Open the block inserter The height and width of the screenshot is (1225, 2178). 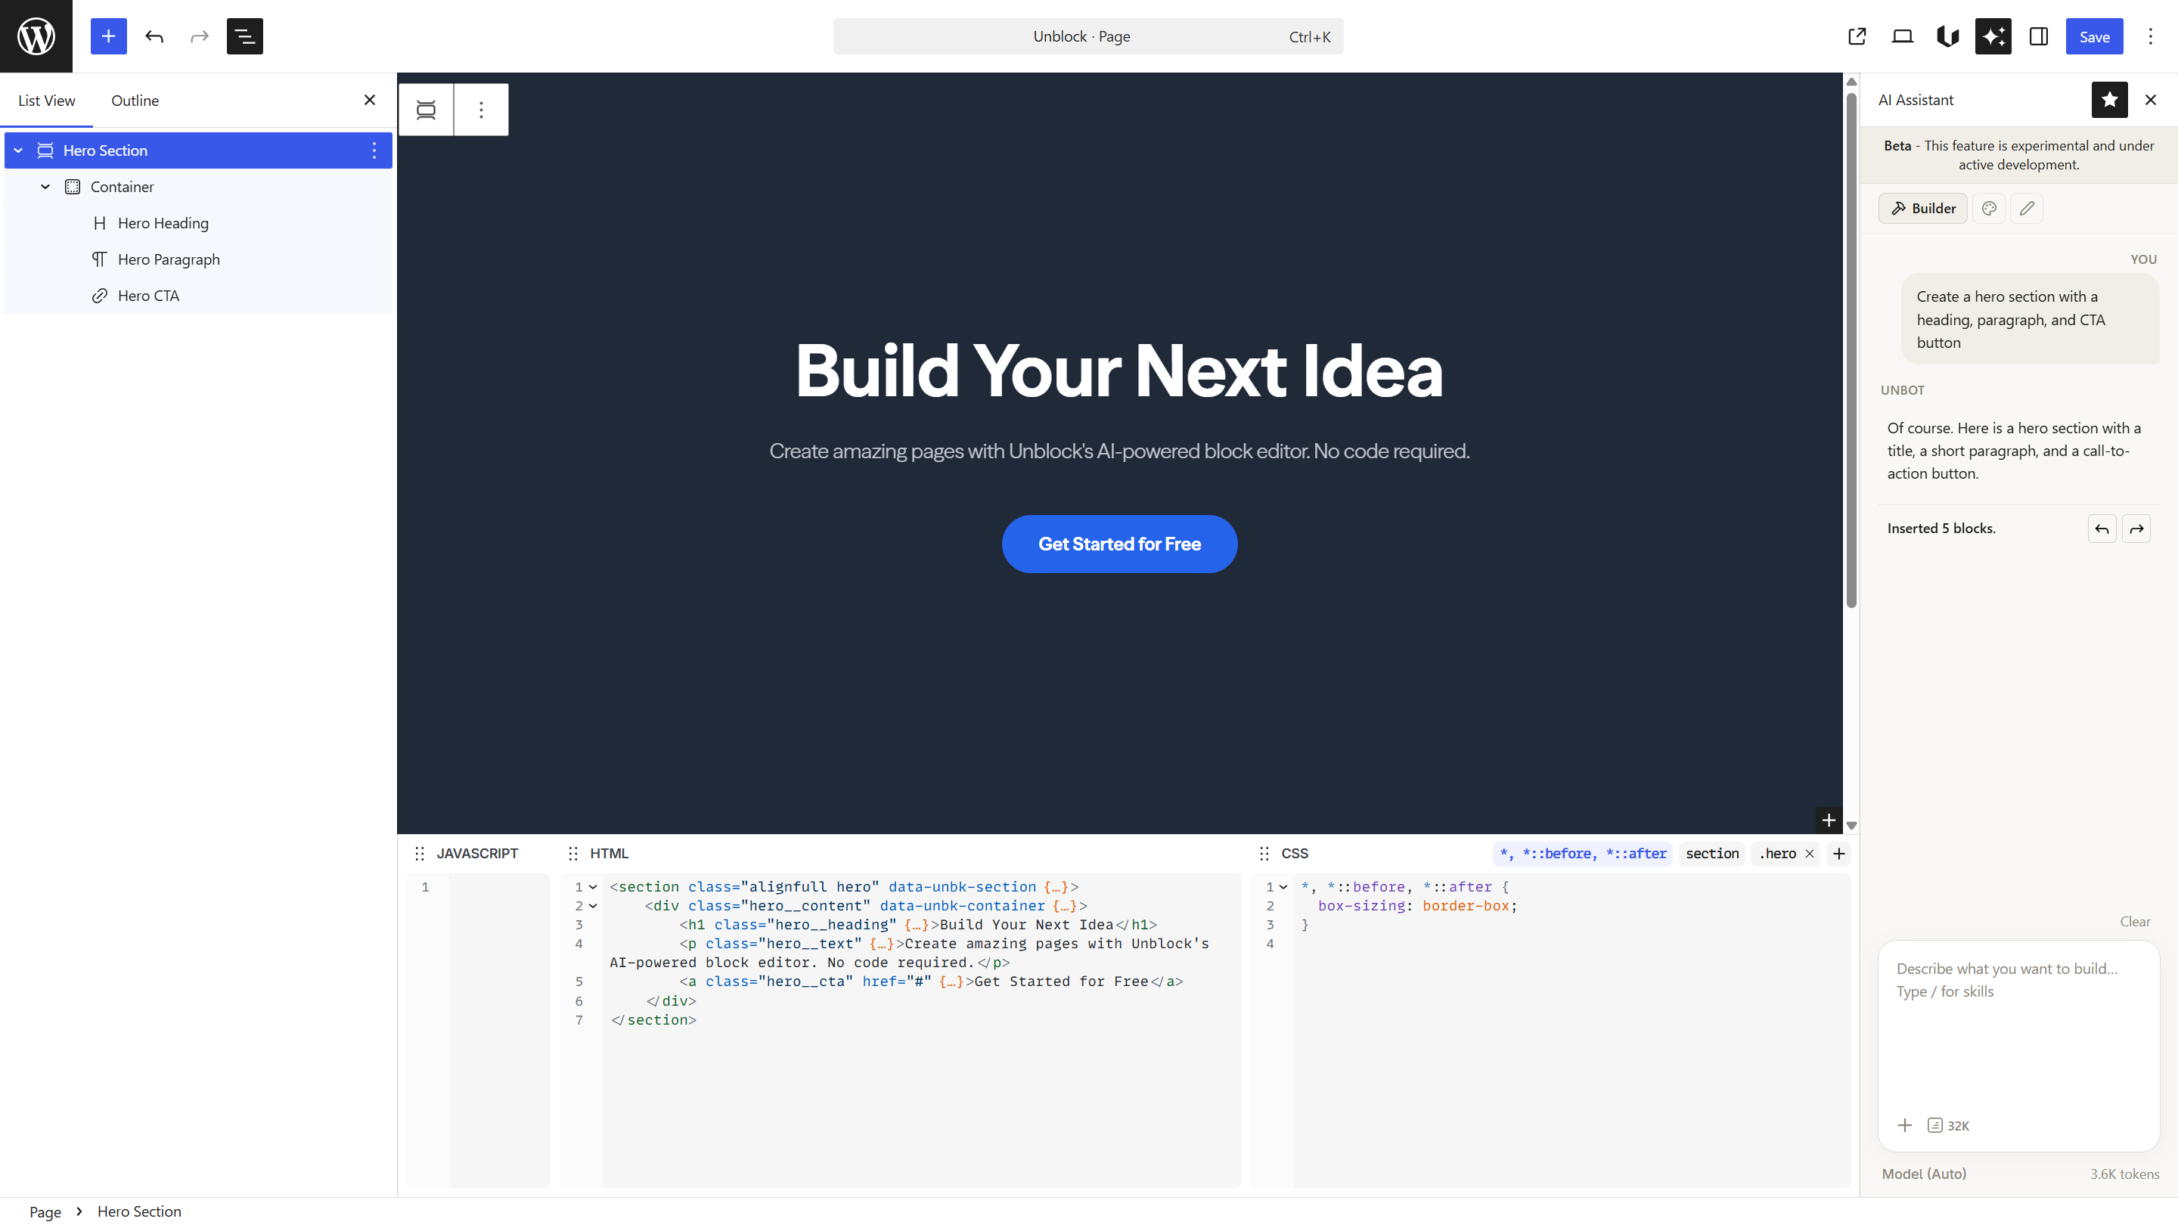click(108, 36)
